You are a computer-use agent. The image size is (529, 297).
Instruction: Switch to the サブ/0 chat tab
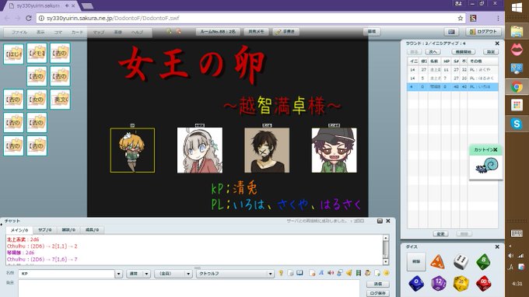pos(45,230)
